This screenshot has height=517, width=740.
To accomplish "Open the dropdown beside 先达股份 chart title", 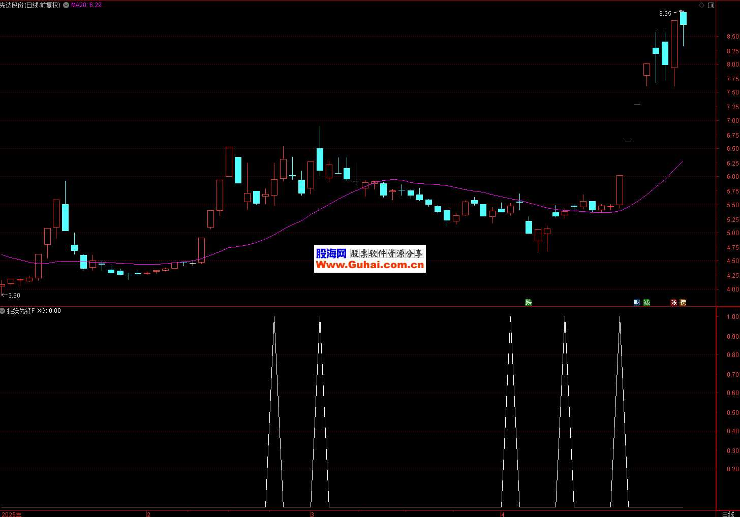I will point(66,5).
